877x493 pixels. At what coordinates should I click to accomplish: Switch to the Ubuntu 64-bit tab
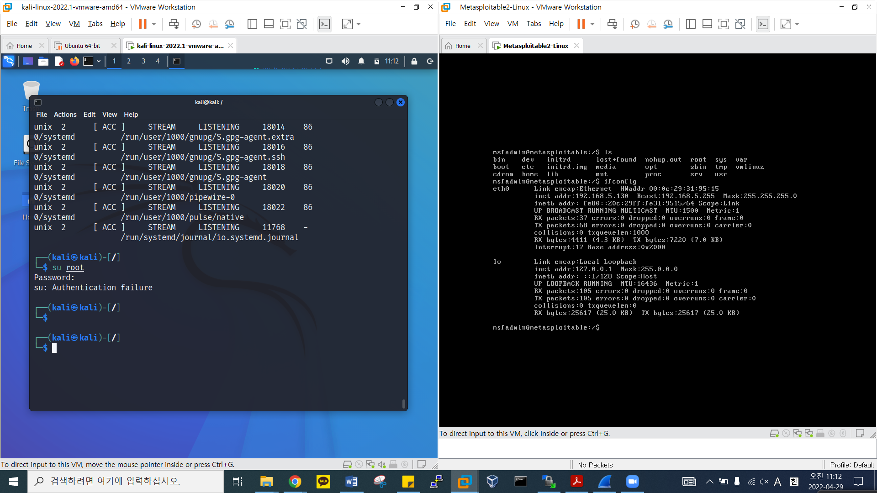pyautogui.click(x=82, y=46)
